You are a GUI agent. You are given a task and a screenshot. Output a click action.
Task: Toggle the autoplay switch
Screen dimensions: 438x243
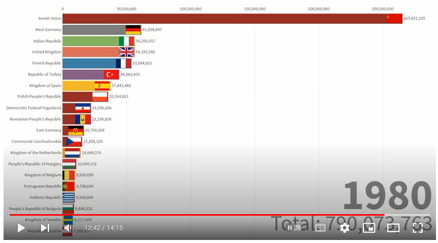click(x=295, y=228)
